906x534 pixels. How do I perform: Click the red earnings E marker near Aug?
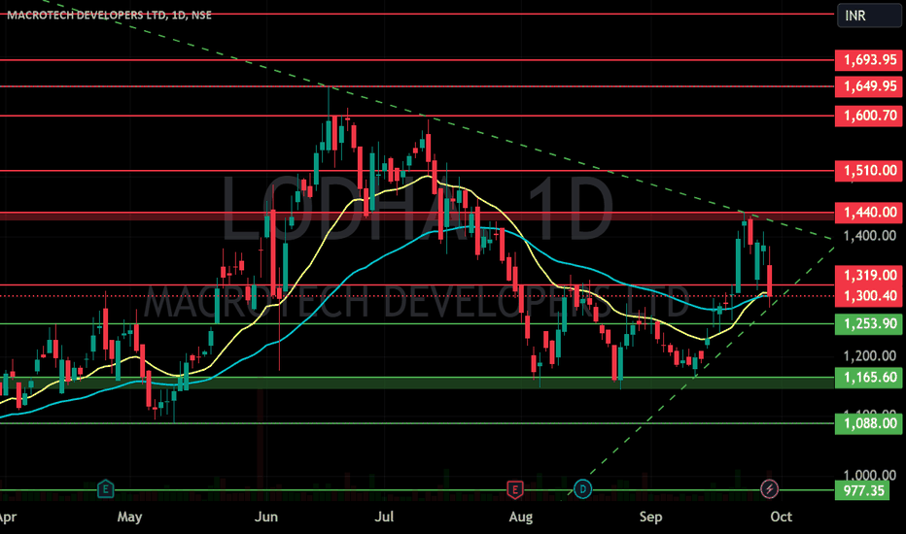pos(515,489)
